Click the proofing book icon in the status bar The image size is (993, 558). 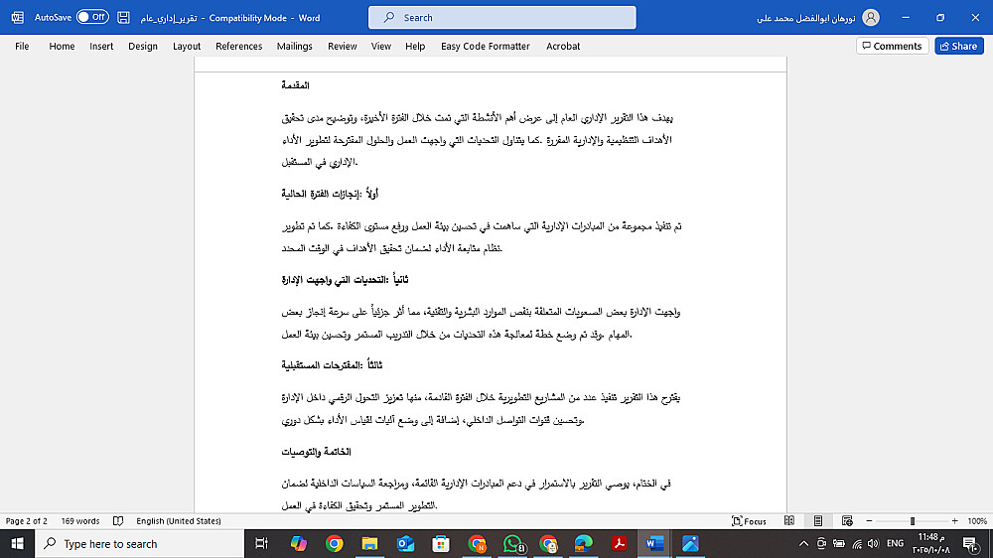pos(118,521)
